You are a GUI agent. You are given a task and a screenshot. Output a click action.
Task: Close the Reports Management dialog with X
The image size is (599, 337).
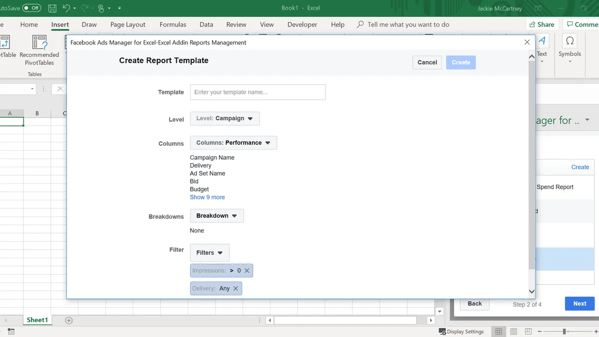tap(527, 42)
